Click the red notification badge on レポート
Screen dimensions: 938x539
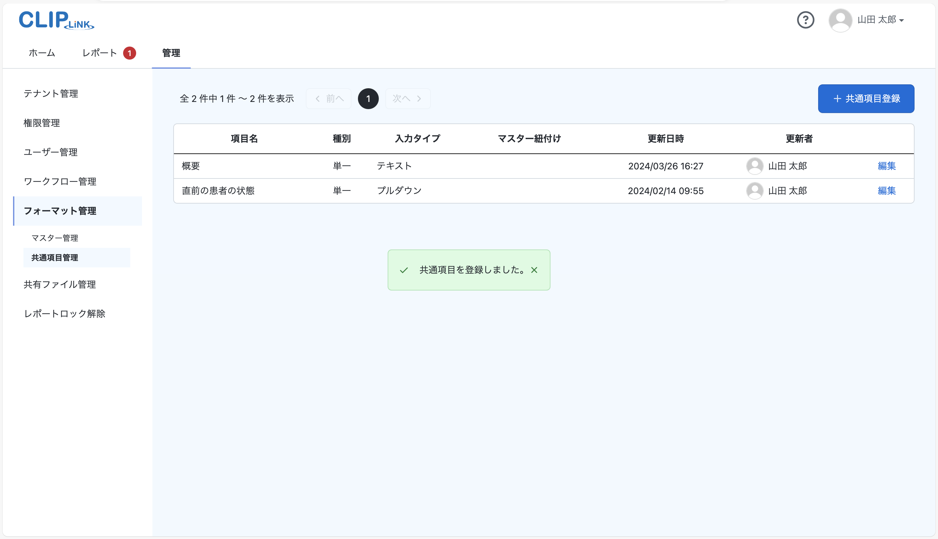pos(129,53)
